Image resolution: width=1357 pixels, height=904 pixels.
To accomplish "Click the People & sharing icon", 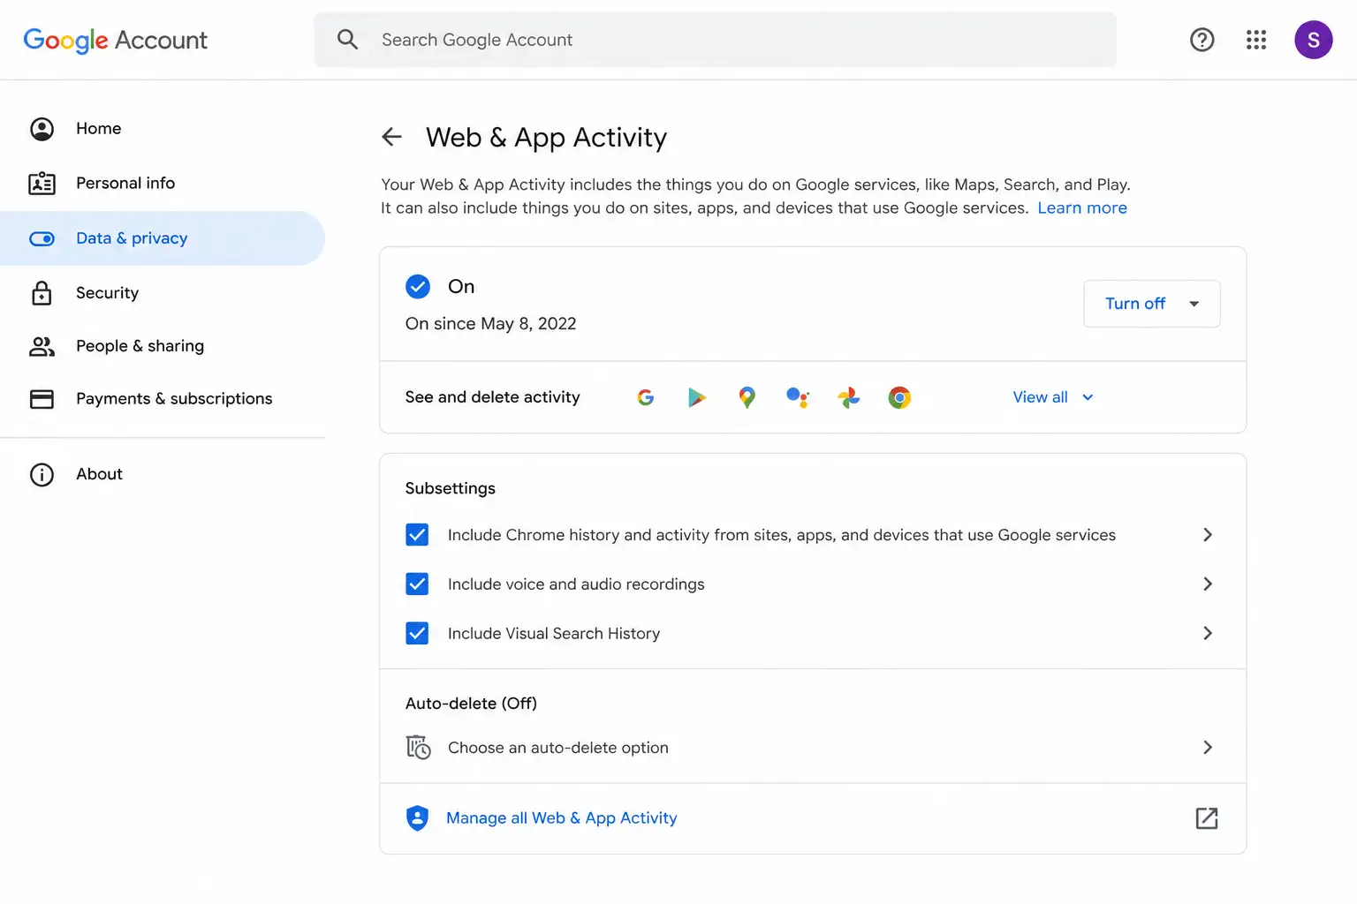I will pos(42,346).
